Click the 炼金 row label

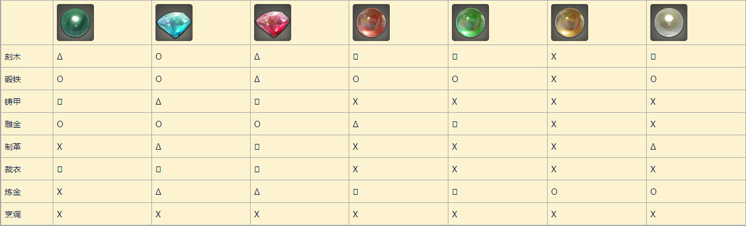click(x=13, y=192)
